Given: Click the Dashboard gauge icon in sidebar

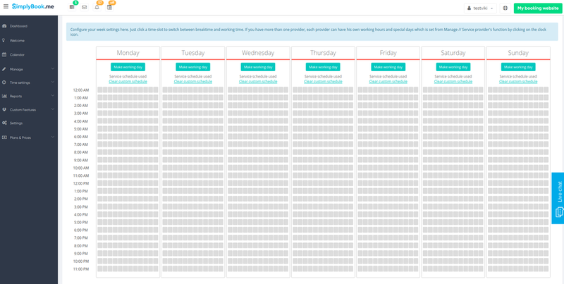Looking at the screenshot, I should (x=4, y=26).
